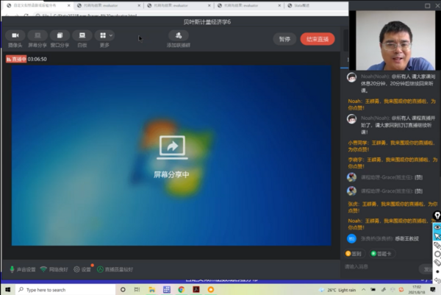The height and width of the screenshot is (295, 441).
Task: Click the 屏幕分享中 screen sharing preview
Action: 171,155
